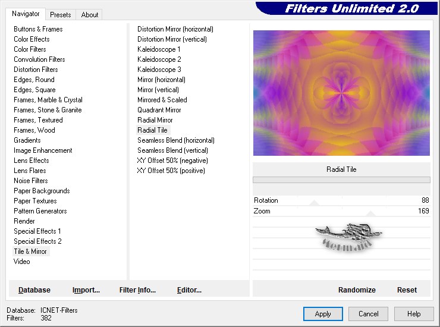The image size is (440, 327).
Task: Click the Import... button
Action: (x=86, y=290)
